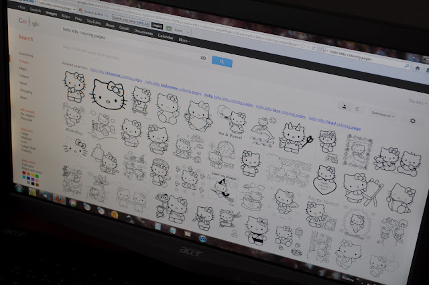Open the Images tab in black bar
Screen dimensions: 429x285
[51, 13]
